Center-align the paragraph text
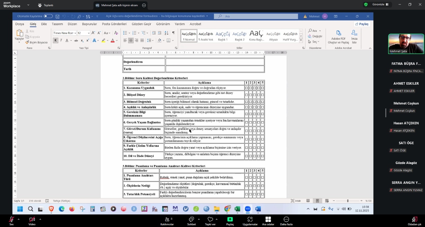This screenshot has height=227, width=425. pyautogui.click(x=131, y=41)
